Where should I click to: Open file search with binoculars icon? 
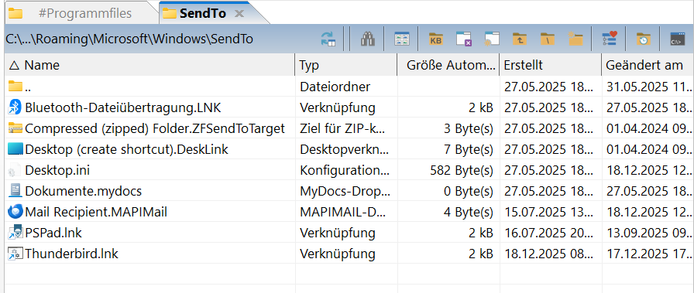point(368,39)
